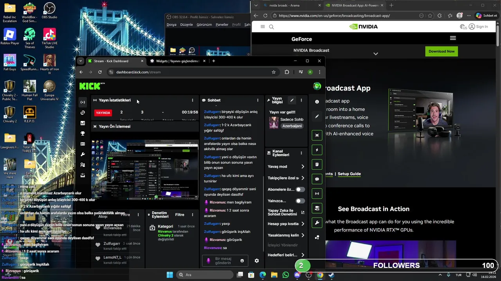Open Setup Guide link on NVIDIA page
Image resolution: width=501 pixels, height=281 pixels.
coord(349,174)
